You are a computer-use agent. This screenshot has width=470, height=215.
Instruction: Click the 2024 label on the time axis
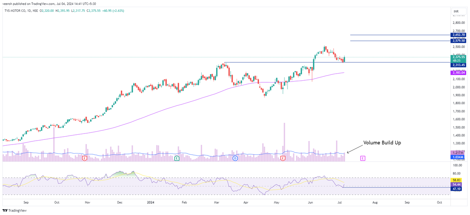[151, 202]
